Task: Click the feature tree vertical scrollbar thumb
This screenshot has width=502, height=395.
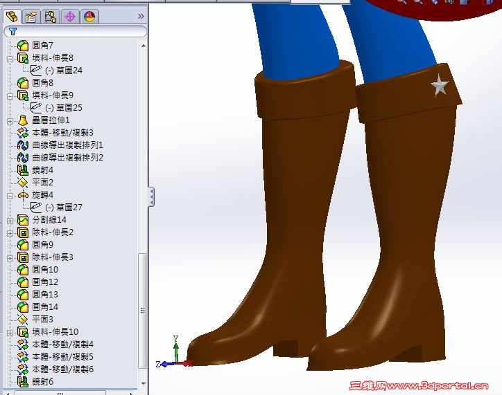Action: click(143, 311)
